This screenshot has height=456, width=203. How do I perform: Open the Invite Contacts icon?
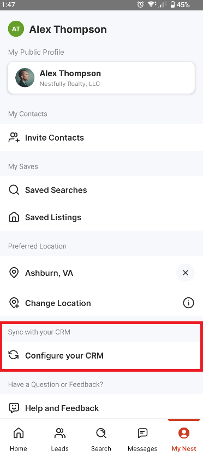point(14,137)
